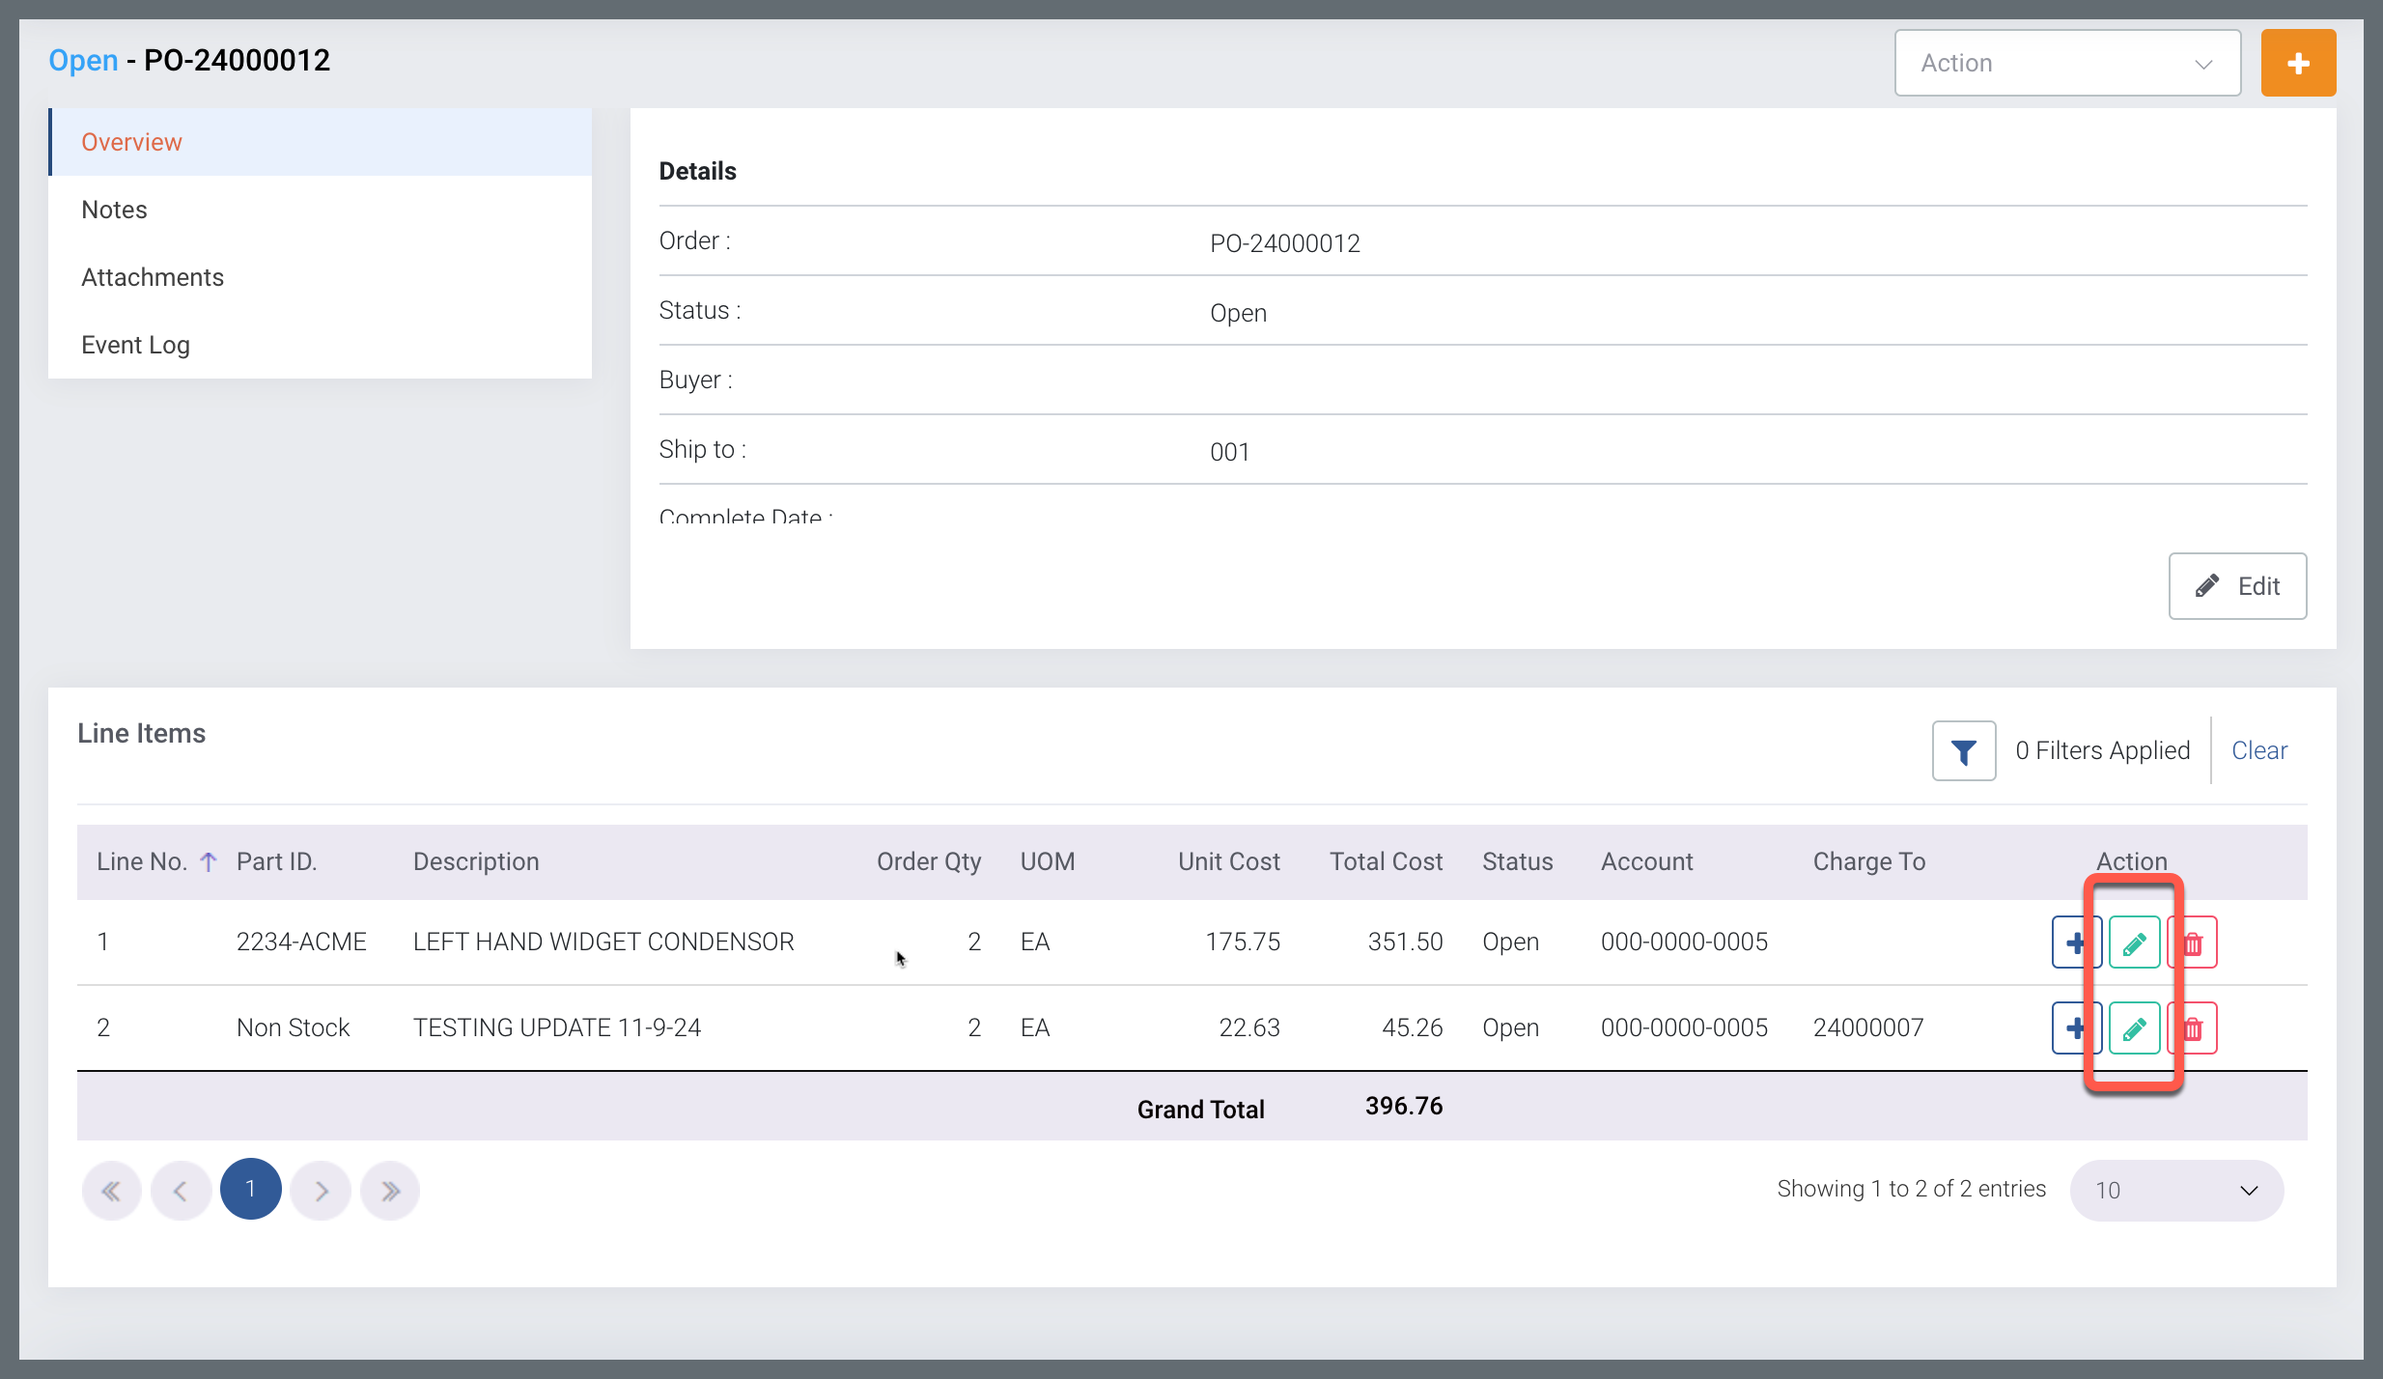Switch to the Notes tab
The image size is (2383, 1379).
click(114, 210)
